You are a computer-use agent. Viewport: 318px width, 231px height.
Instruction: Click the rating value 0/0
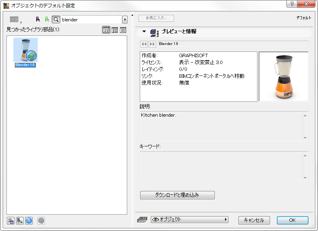point(183,69)
